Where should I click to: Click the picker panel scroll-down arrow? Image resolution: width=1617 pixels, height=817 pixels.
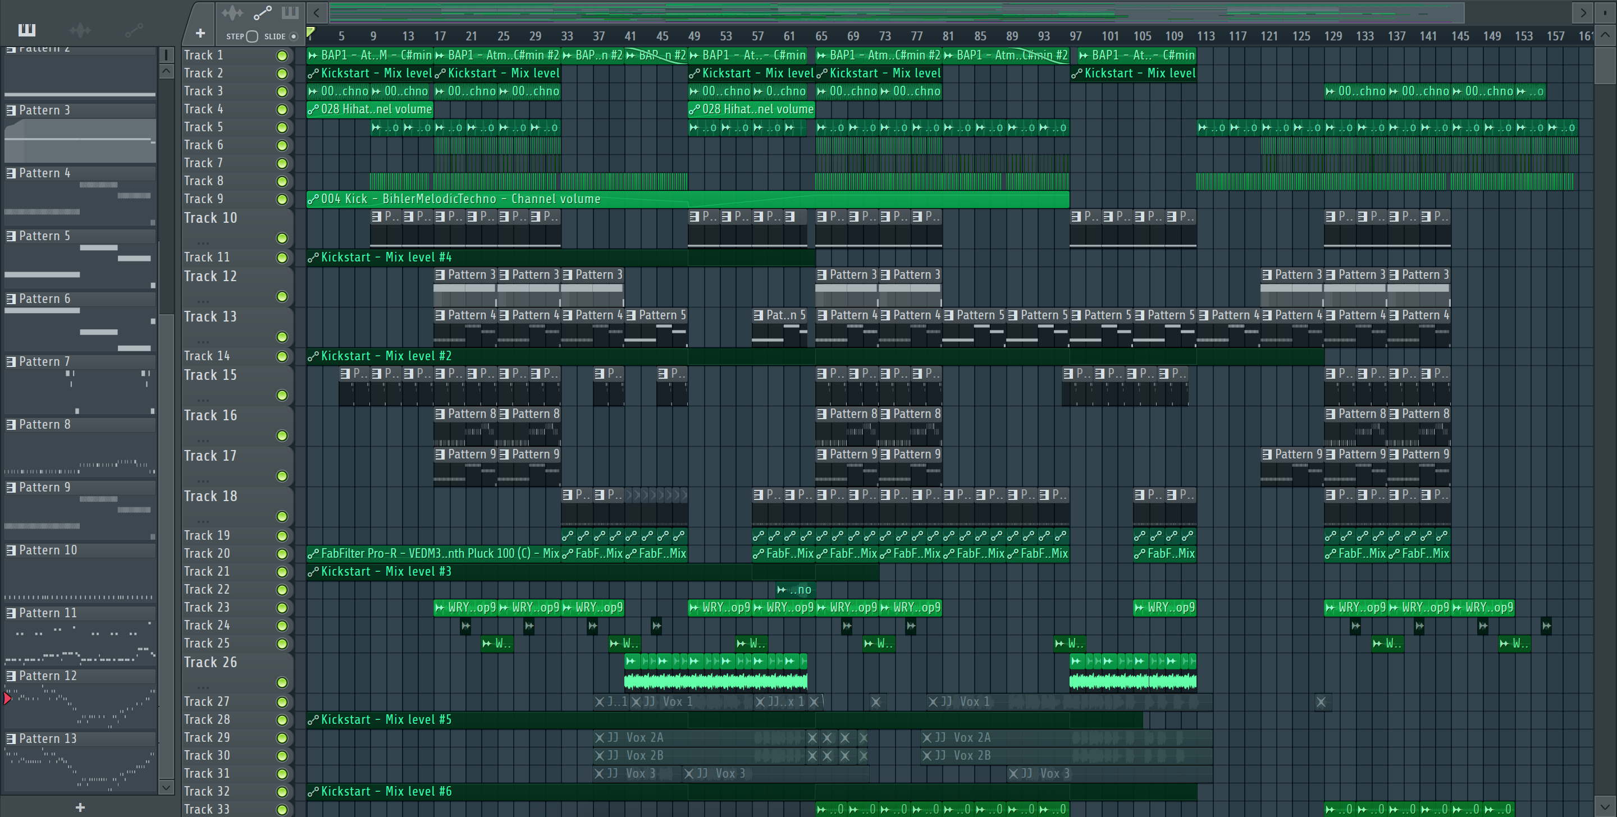point(166,786)
